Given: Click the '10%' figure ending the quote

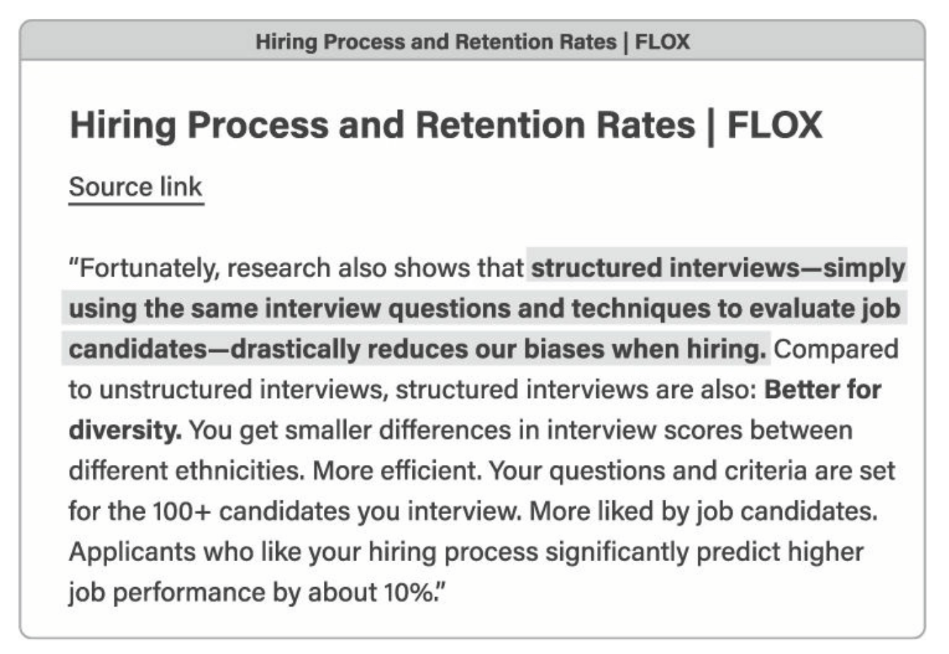Looking at the screenshot, I should tap(408, 593).
